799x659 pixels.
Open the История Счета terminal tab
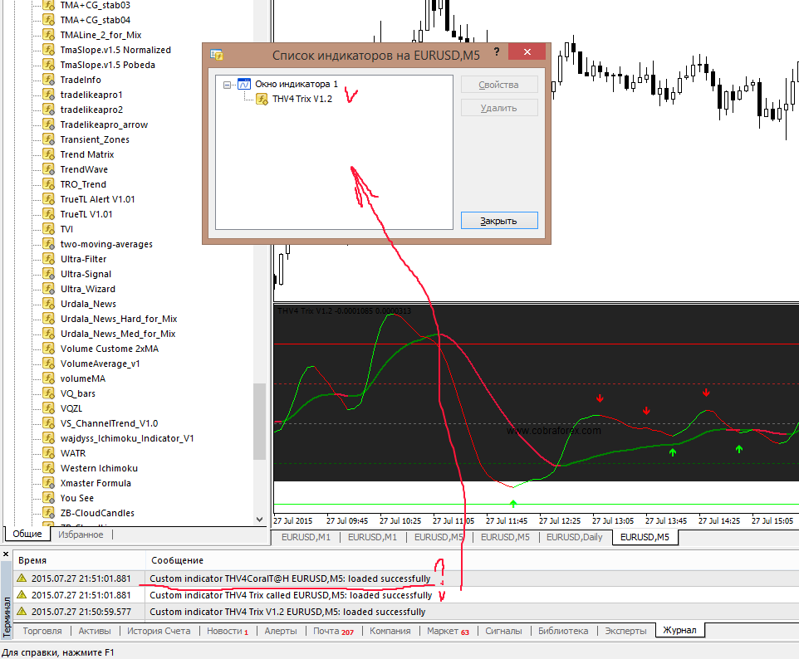click(159, 631)
